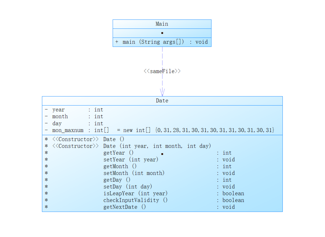Click the first <<Constructor>> stereotype
Viewport: 325px width, 237px height.
(75, 139)
